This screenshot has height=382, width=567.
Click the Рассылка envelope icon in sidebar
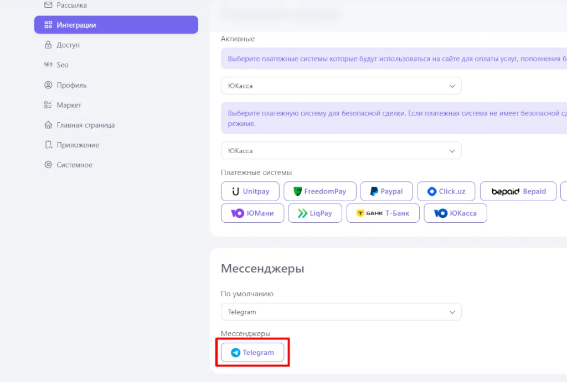click(x=48, y=5)
